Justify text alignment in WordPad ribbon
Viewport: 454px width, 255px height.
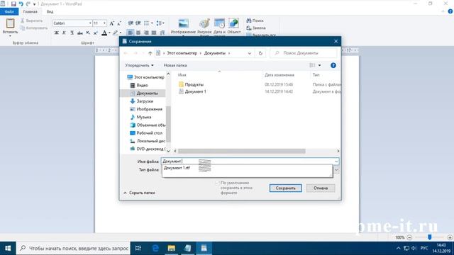point(154,33)
